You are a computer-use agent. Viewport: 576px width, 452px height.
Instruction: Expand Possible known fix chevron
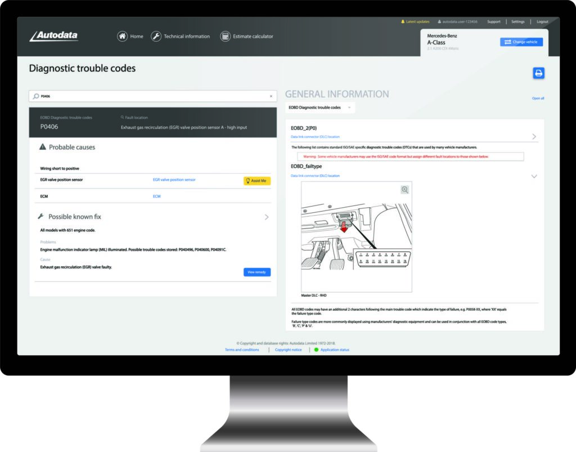click(267, 217)
